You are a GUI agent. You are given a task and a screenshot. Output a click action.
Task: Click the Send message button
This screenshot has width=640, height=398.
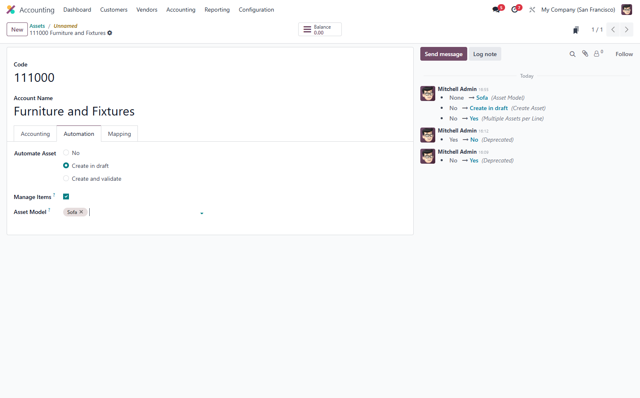tap(444, 54)
